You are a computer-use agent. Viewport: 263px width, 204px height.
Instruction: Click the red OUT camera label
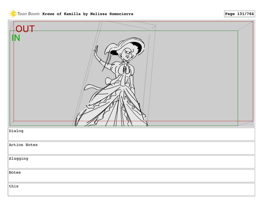tap(25, 29)
